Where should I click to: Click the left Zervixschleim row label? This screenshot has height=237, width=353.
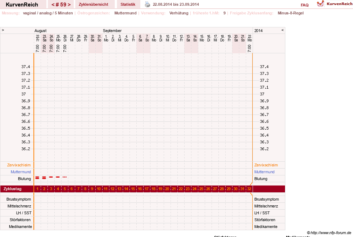(19, 165)
